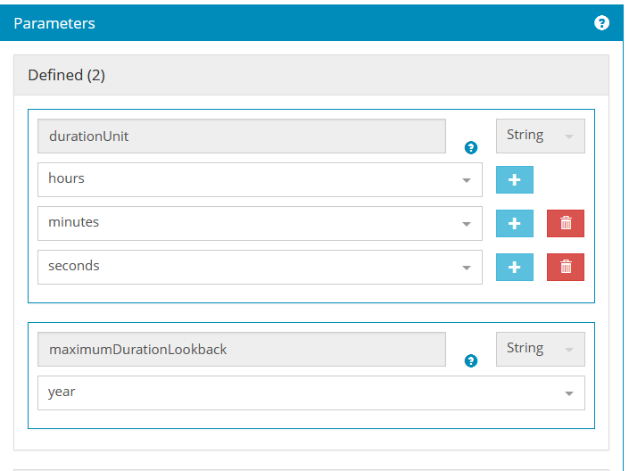629x471 pixels.
Task: Open durationUnit String type selector
Action: [x=540, y=136]
